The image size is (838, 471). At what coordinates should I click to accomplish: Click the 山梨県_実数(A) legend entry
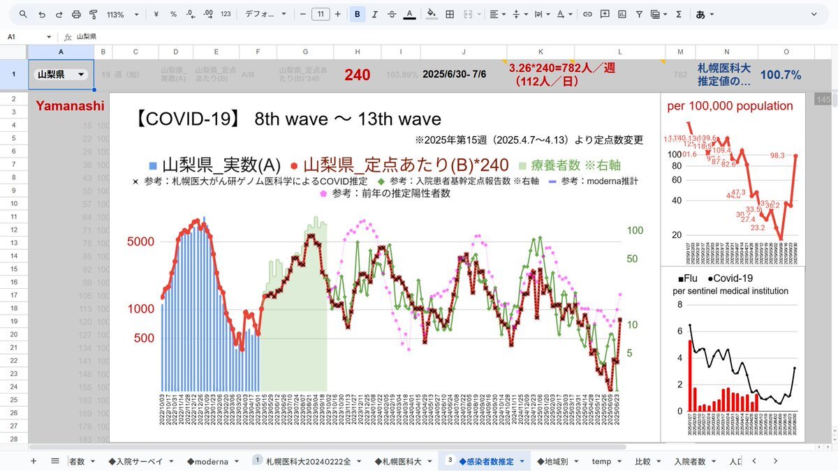[215, 165]
